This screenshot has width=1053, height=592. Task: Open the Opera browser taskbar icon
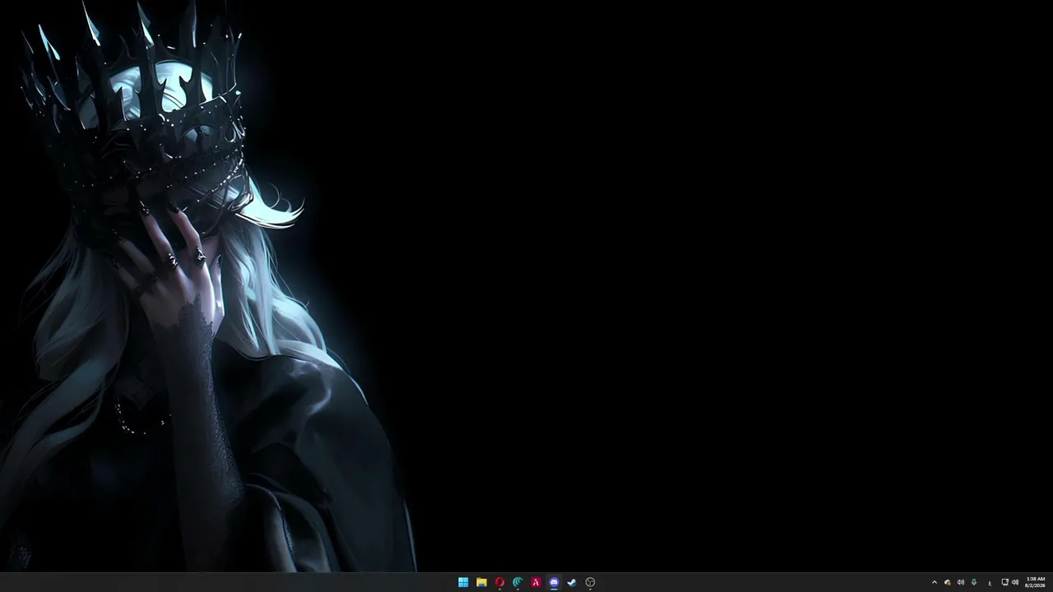coord(499,582)
